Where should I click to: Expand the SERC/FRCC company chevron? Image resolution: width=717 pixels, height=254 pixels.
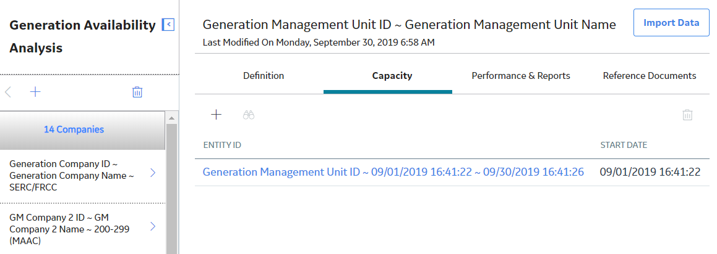153,173
